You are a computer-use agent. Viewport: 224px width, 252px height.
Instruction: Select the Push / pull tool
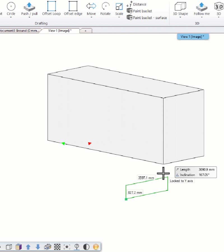[x=29, y=8]
